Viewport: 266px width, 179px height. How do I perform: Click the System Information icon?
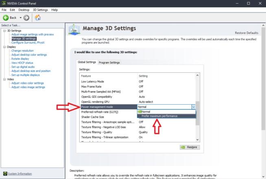5,174
